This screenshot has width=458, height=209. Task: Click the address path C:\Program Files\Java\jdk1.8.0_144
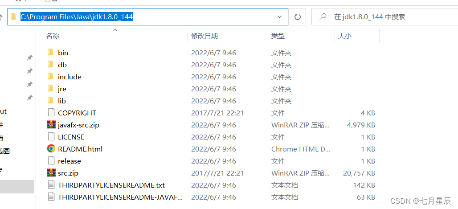77,17
